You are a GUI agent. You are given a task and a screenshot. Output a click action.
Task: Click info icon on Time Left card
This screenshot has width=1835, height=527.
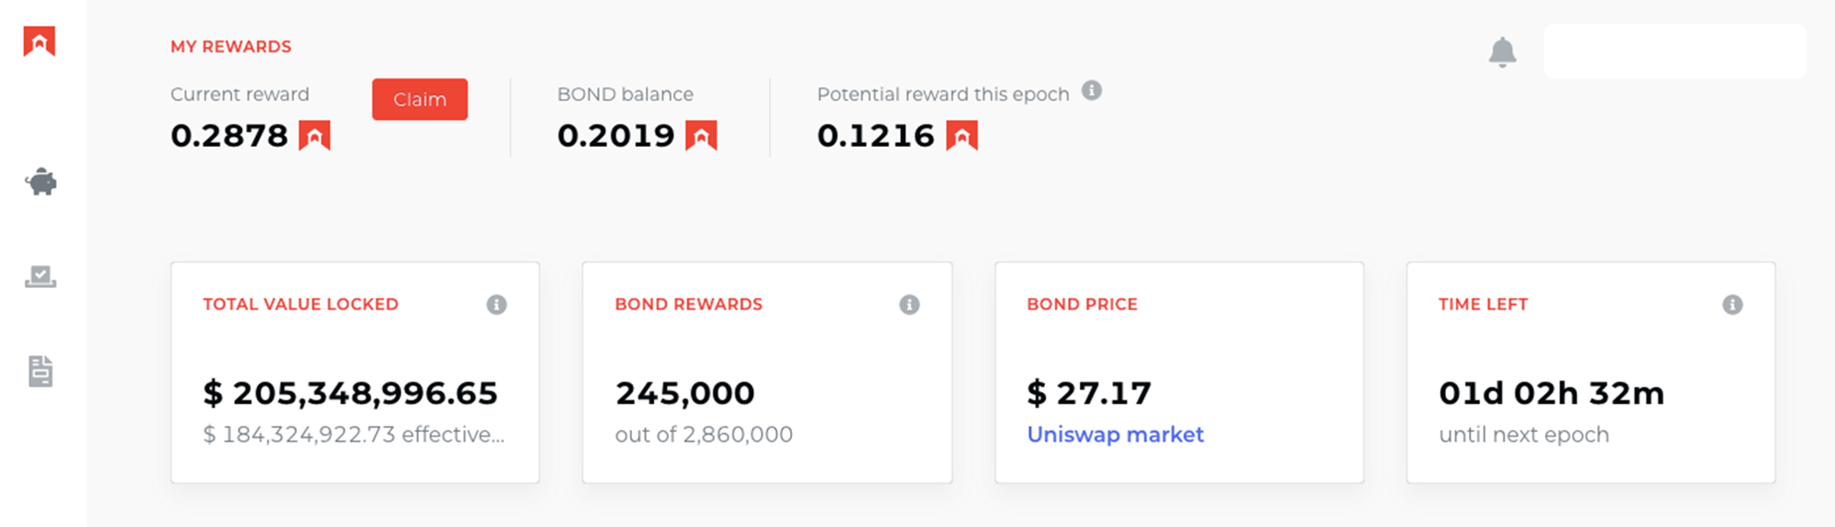(1732, 305)
